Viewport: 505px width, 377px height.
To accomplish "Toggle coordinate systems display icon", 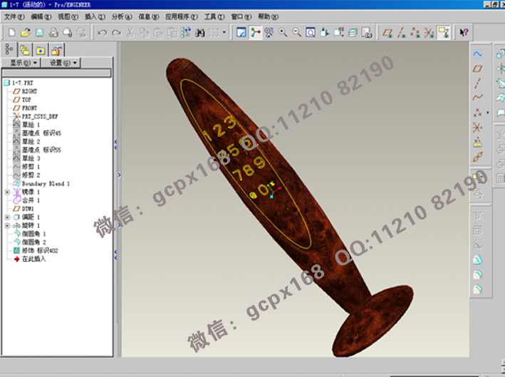I will tap(429, 32).
